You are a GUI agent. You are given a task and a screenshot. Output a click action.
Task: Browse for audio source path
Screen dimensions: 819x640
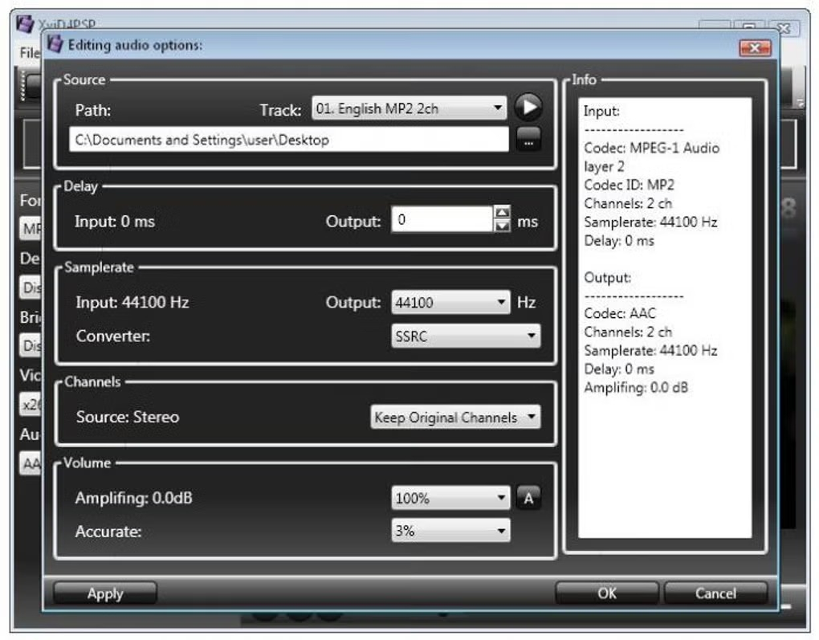point(528,140)
